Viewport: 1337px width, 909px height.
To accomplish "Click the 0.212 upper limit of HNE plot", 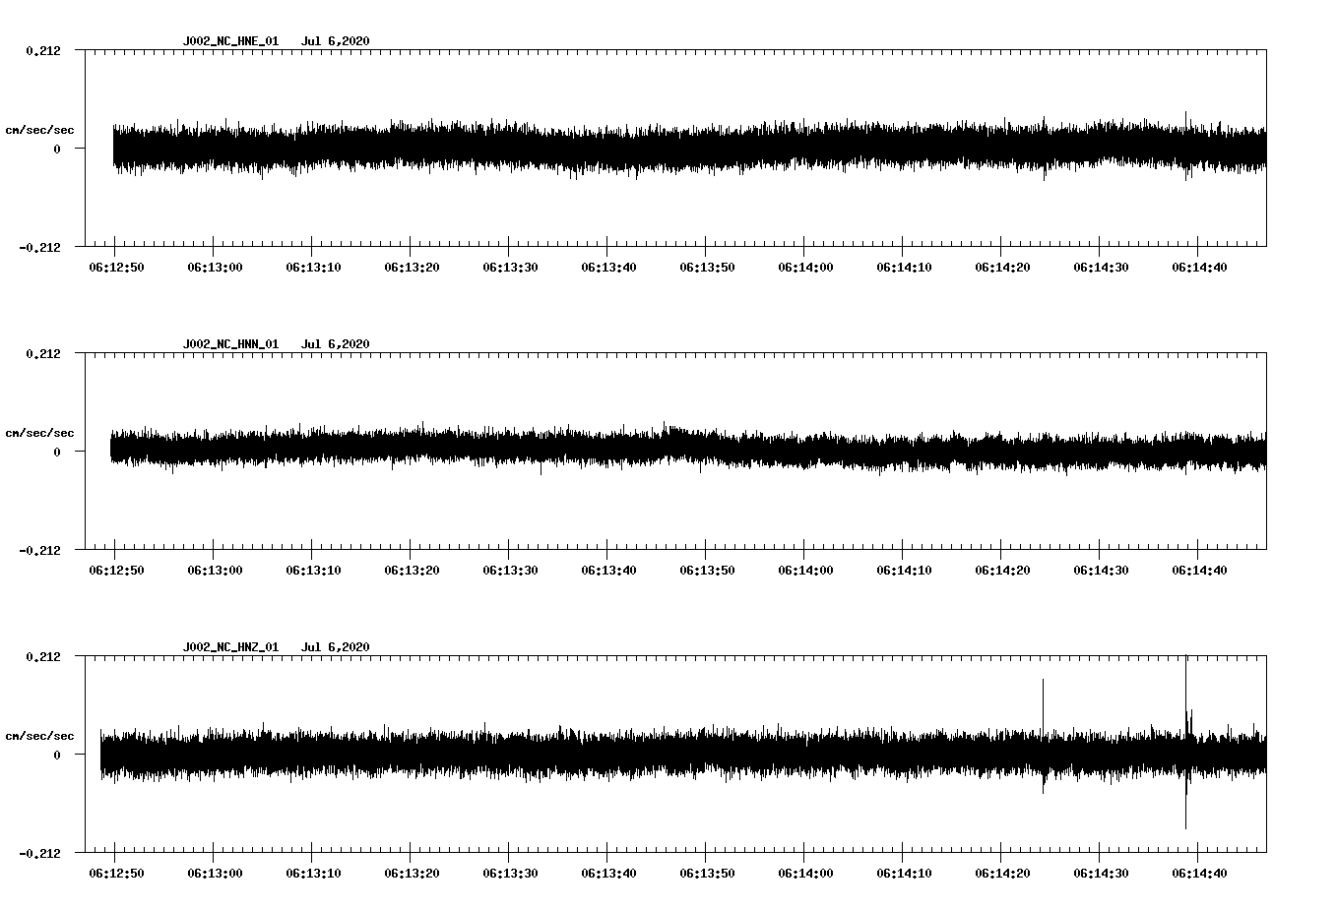I will click(42, 51).
